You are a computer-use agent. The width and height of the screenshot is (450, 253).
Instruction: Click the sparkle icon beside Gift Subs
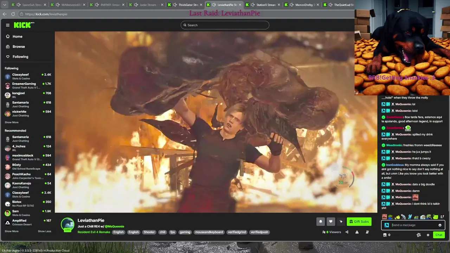click(341, 221)
